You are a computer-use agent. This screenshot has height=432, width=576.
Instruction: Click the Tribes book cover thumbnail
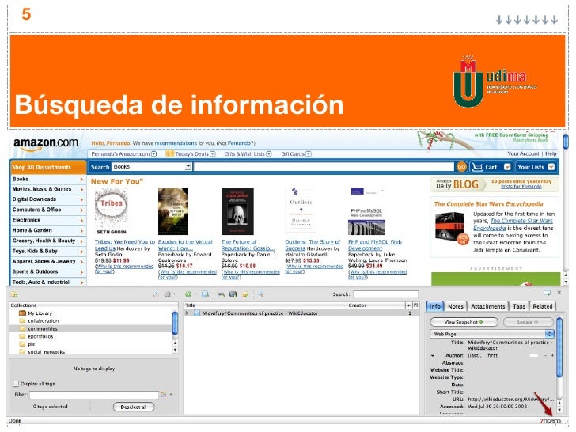112,211
